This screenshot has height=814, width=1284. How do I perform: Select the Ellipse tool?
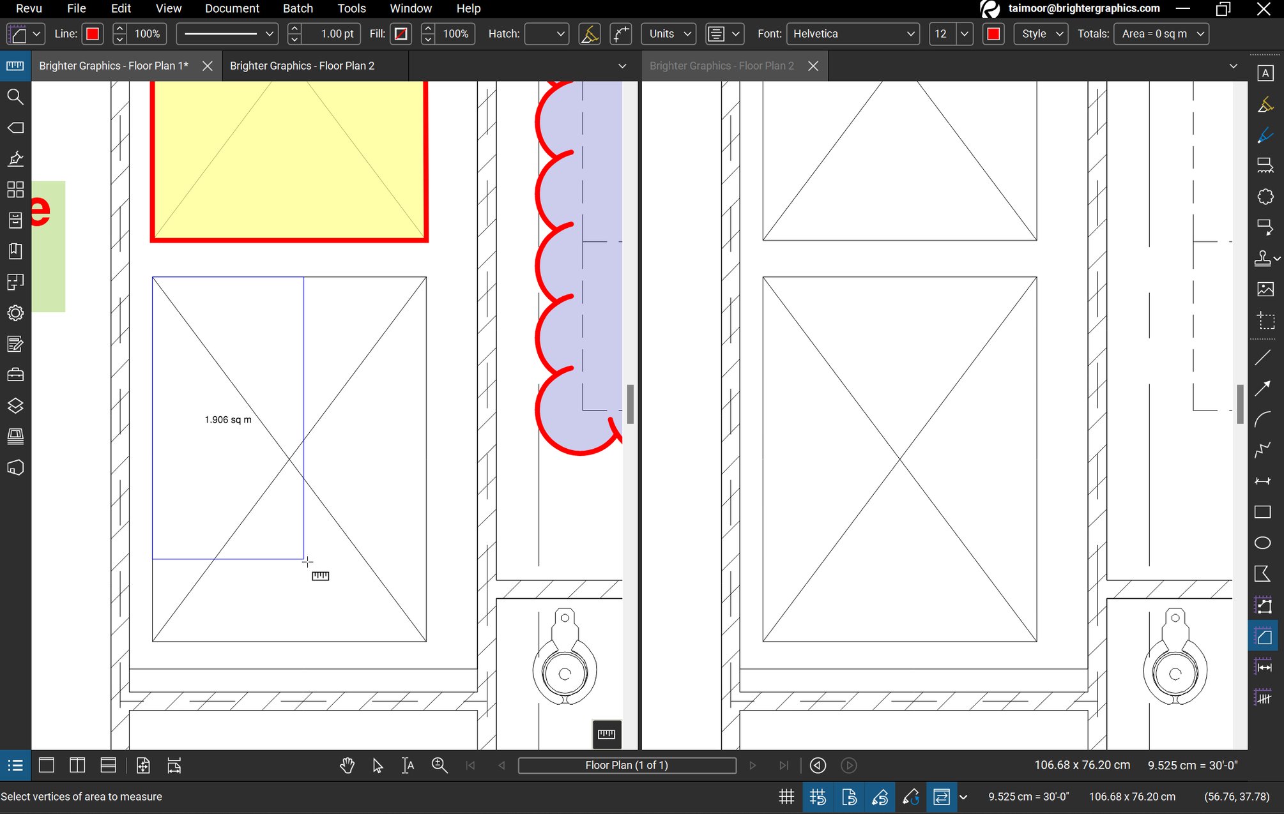tap(1263, 542)
